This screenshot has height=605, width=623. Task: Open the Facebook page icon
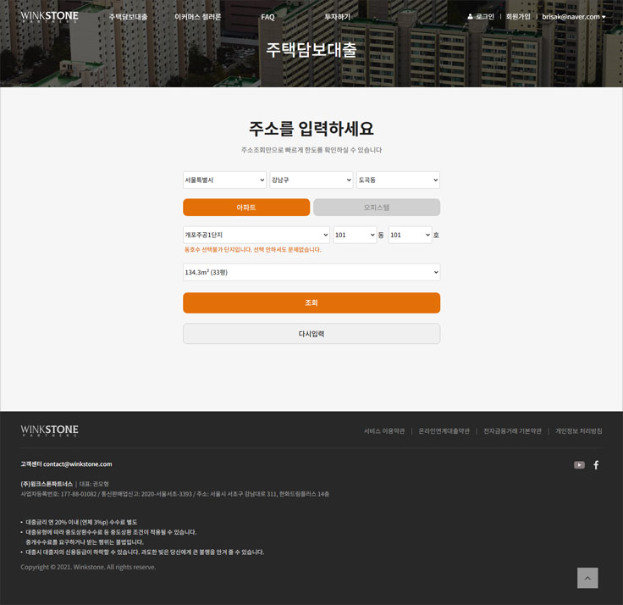click(x=596, y=464)
